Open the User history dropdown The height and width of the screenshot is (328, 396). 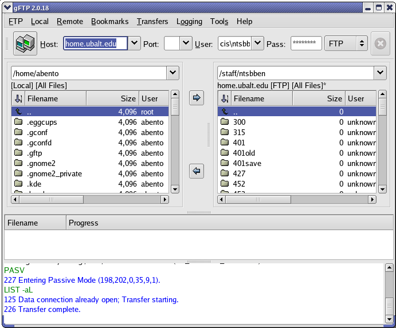point(257,44)
